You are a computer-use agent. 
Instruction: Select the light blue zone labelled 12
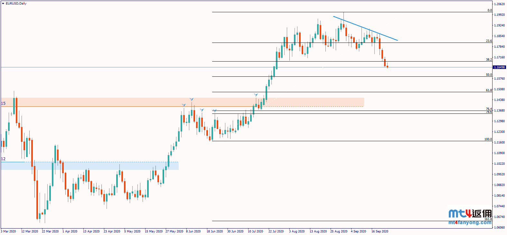(x=97, y=166)
